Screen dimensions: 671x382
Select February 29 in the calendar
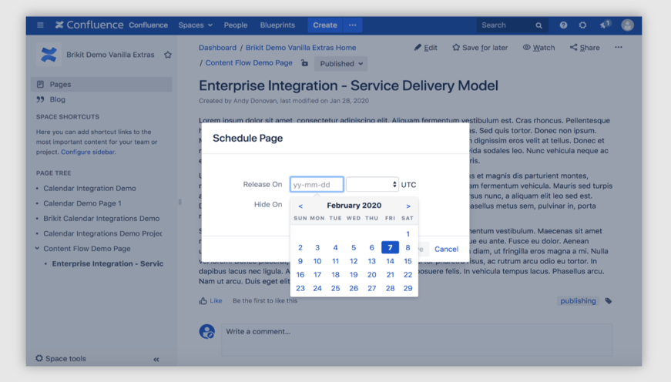tap(408, 288)
